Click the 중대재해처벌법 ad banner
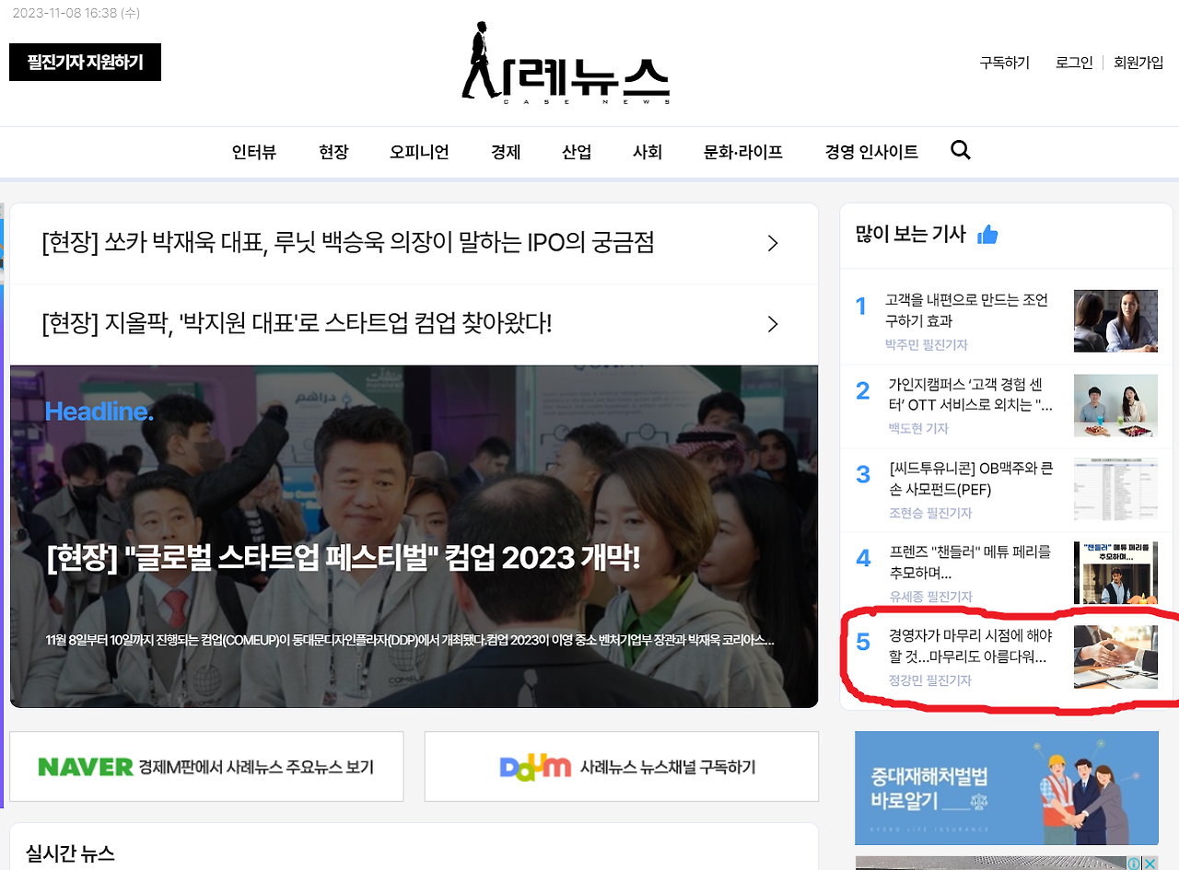The width and height of the screenshot is (1179, 870). (1006, 788)
